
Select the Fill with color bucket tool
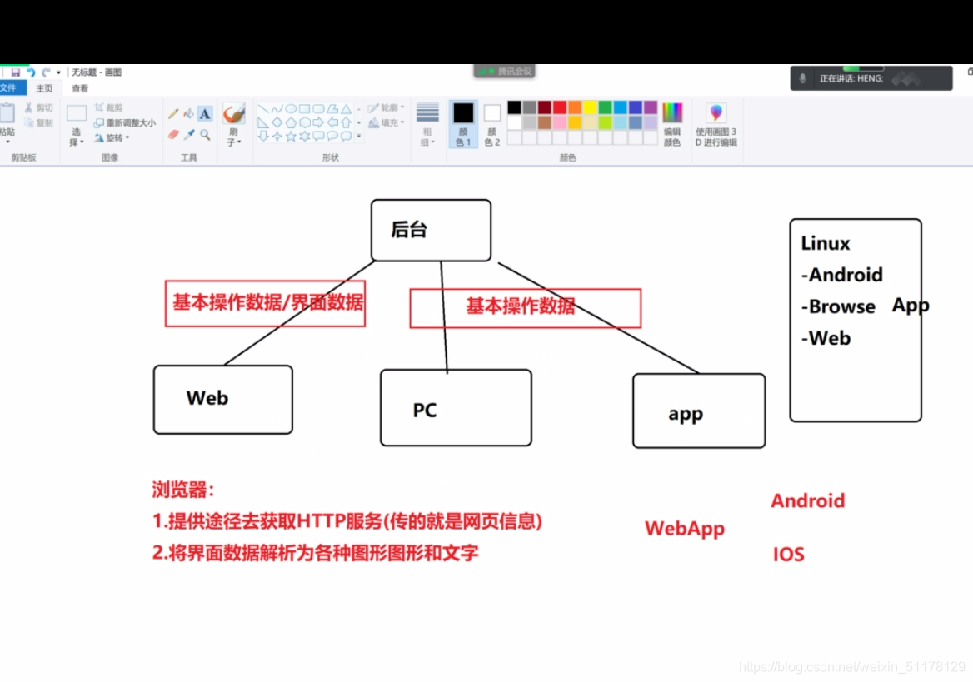[188, 113]
